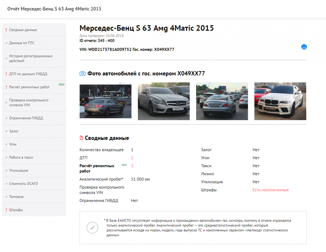Open the grey coupe rear-view night photo
The width and height of the screenshot is (326, 252).
105,101
